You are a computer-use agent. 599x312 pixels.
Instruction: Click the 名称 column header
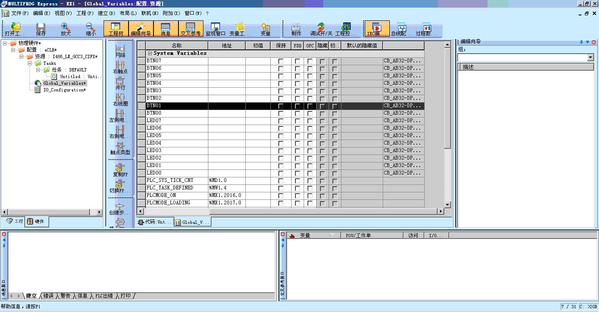(x=177, y=46)
